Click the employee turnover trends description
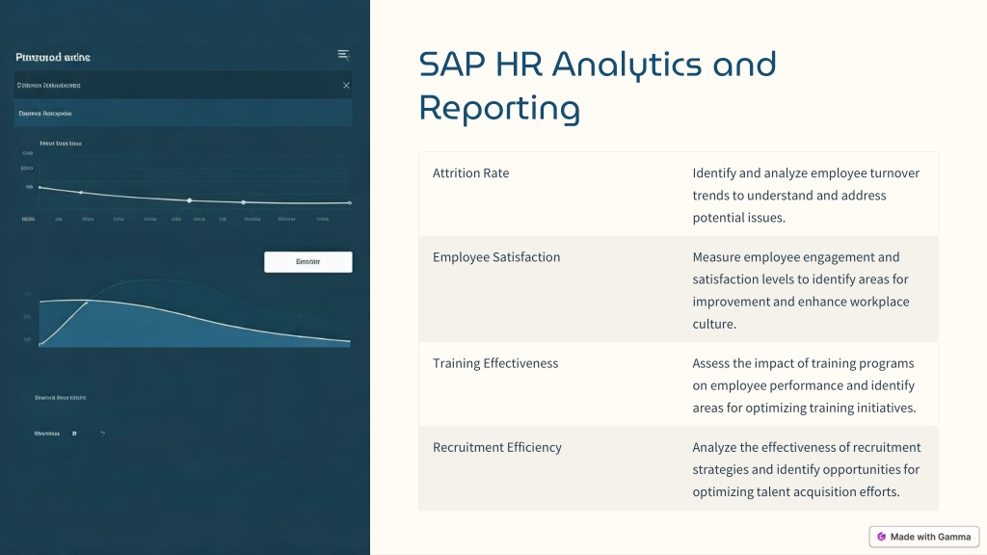The image size is (987, 555). point(807,195)
